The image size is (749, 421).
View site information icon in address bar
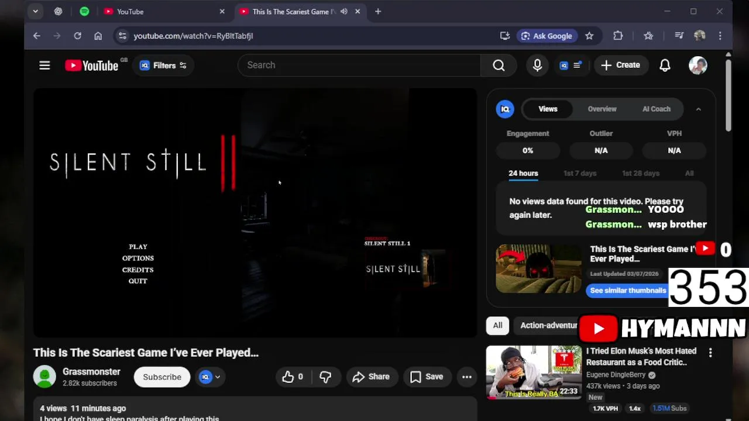[x=122, y=36]
